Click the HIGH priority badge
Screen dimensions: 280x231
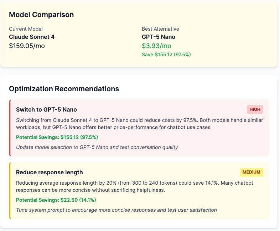tap(255, 109)
